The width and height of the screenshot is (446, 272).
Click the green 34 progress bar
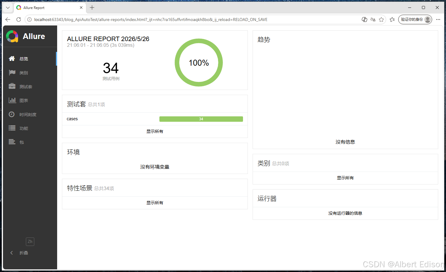(x=201, y=119)
